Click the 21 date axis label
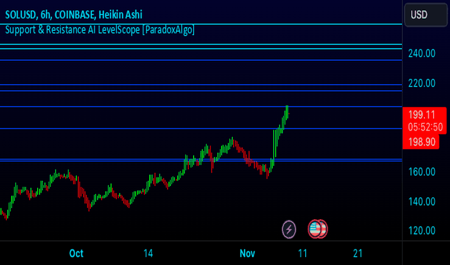This screenshot has height=265, width=450. tap(358, 253)
